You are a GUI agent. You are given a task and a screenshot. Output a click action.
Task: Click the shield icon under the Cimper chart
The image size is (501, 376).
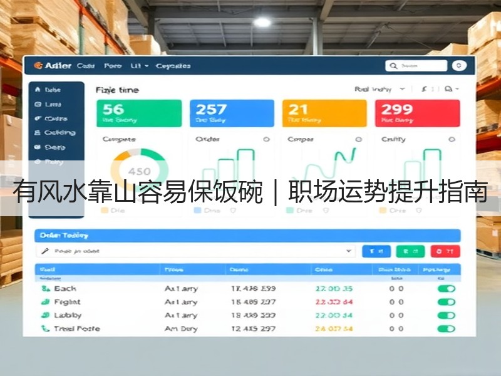point(326,211)
